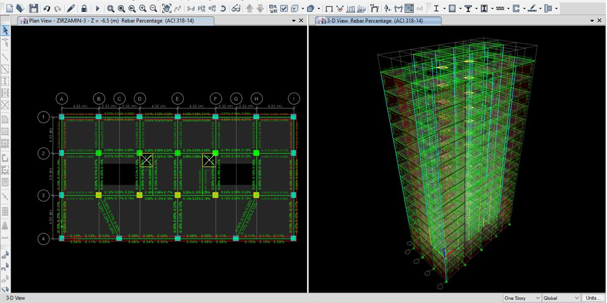Activate the Pan hand tool
Screen dimensions: 607x303
(167, 8)
